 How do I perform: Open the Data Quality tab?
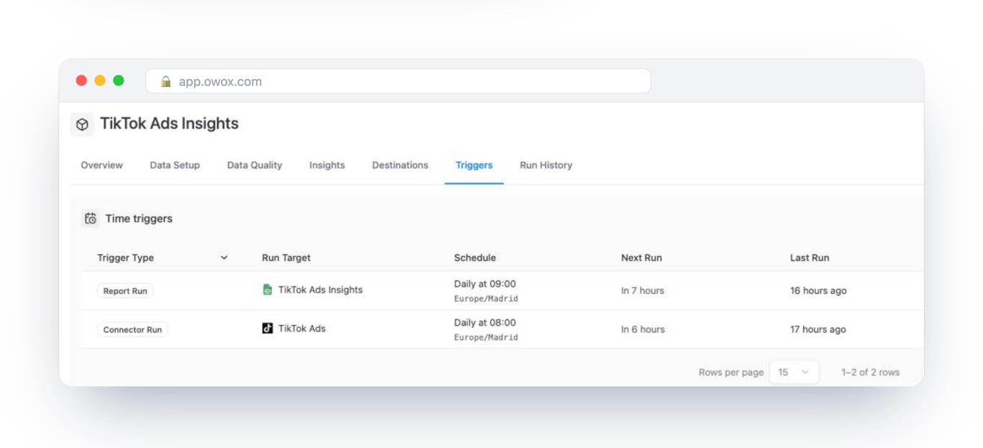point(255,165)
